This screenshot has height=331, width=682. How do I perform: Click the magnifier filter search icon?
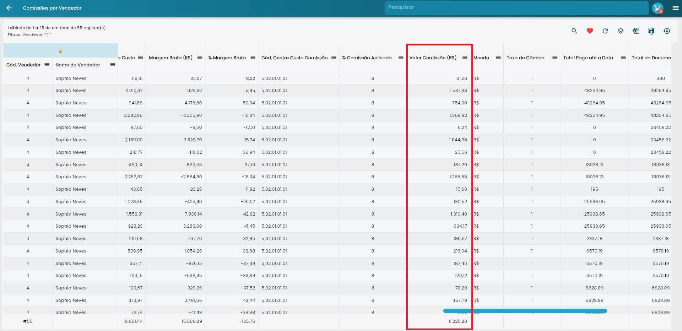[x=574, y=31]
